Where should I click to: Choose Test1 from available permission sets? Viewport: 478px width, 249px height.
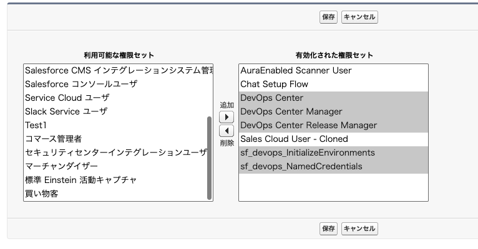(36, 125)
